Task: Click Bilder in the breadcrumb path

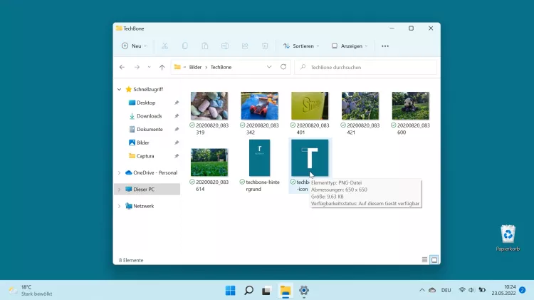Action: [195, 67]
